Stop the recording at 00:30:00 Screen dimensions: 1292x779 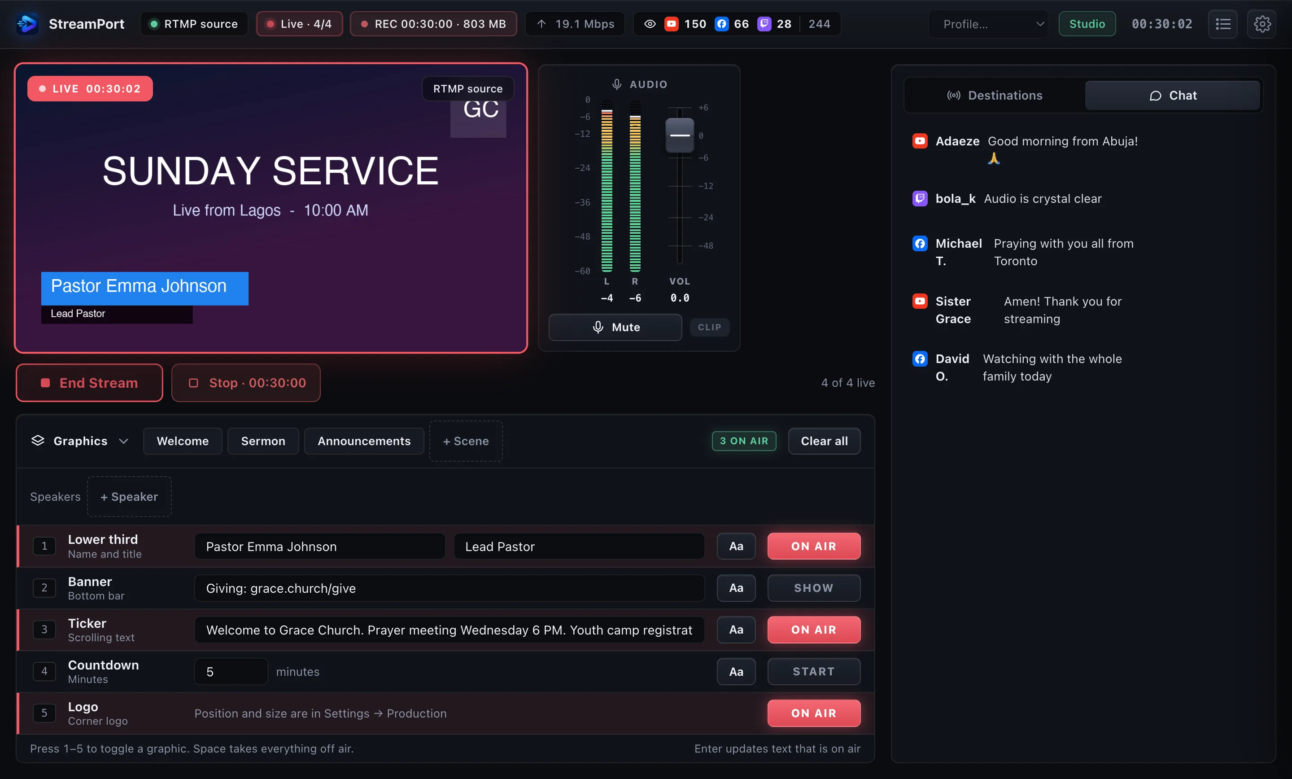pos(246,383)
